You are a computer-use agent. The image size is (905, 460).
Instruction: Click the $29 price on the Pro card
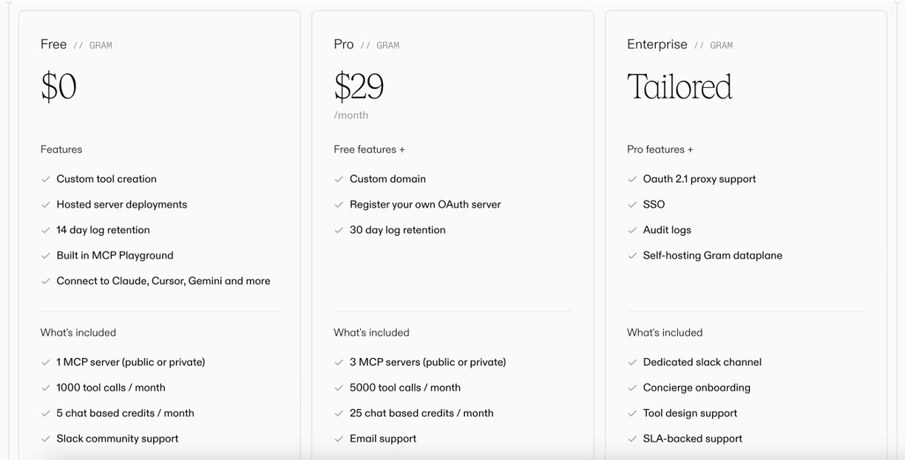click(x=359, y=87)
